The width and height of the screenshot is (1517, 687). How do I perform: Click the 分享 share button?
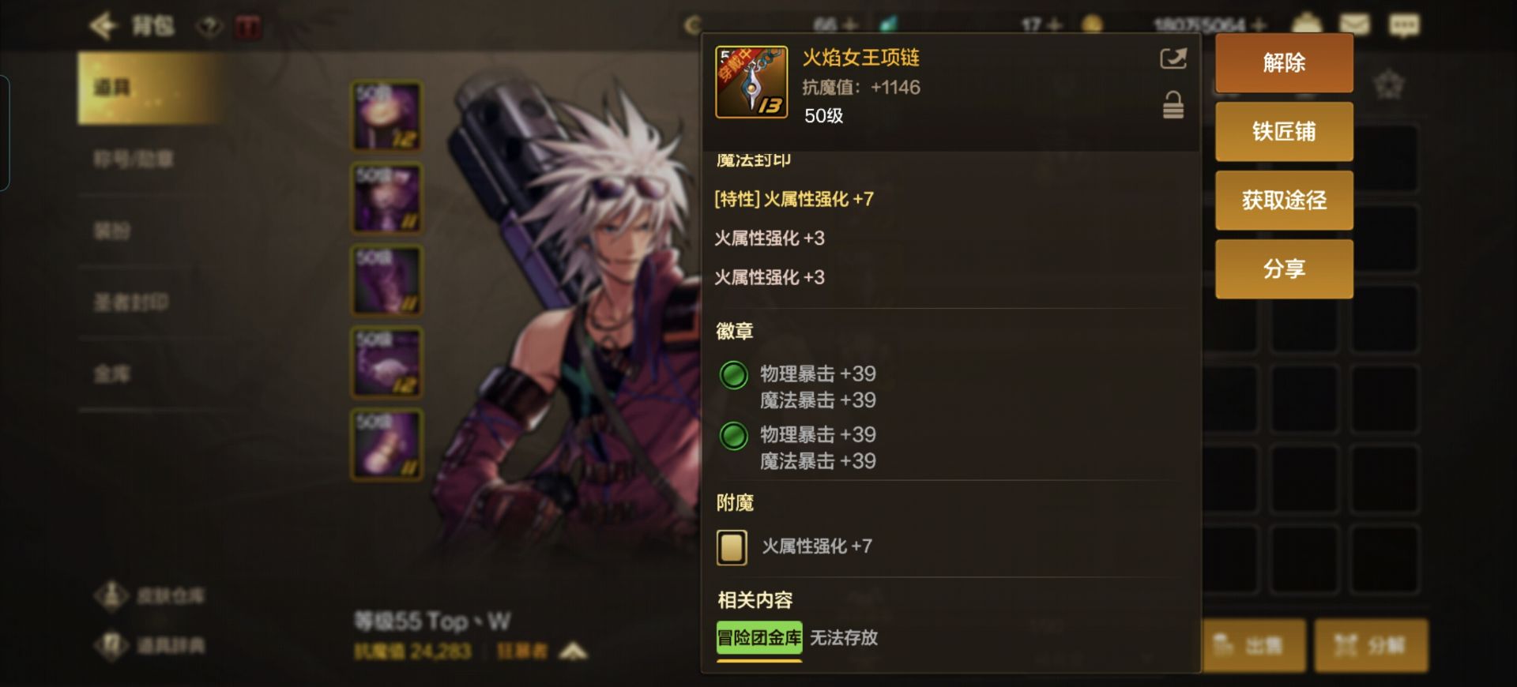coord(1284,268)
